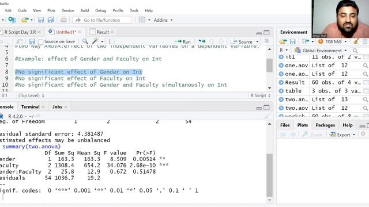Inspect two.aov object magnifier icon
The height and width of the screenshot is (207, 369).
365,108
